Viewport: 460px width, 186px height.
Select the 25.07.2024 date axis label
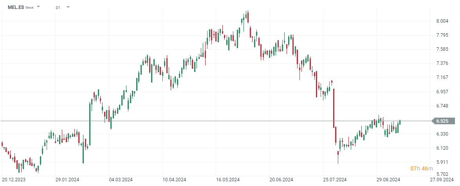(335, 180)
